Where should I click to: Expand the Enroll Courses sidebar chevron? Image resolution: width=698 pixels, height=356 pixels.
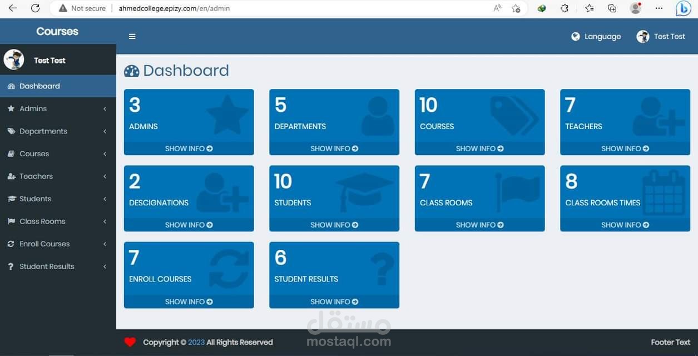(x=105, y=244)
